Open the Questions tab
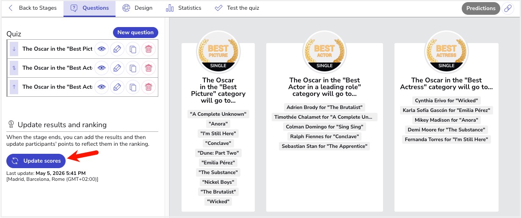The width and height of the screenshot is (521, 218). (89, 8)
